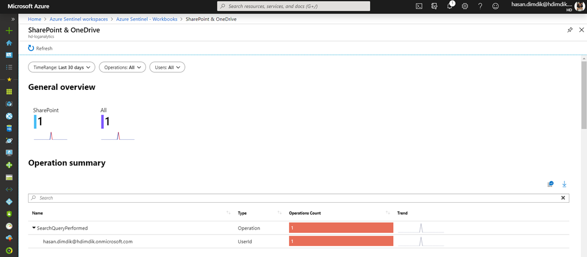Open Notifications bell icon
Screen dimensions: 587x257
450,6
